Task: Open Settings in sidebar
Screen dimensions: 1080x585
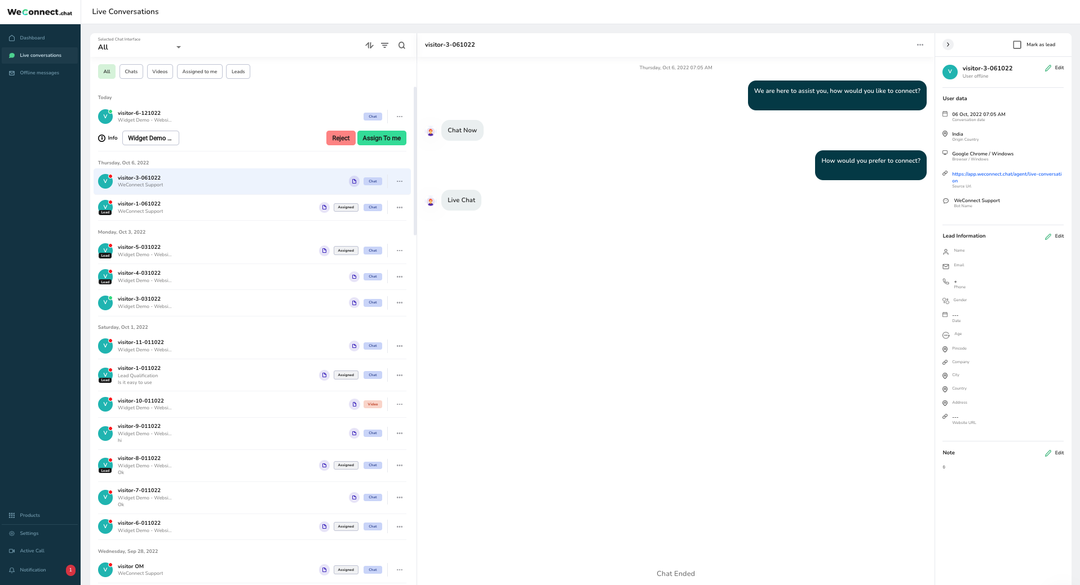Action: [39, 533]
